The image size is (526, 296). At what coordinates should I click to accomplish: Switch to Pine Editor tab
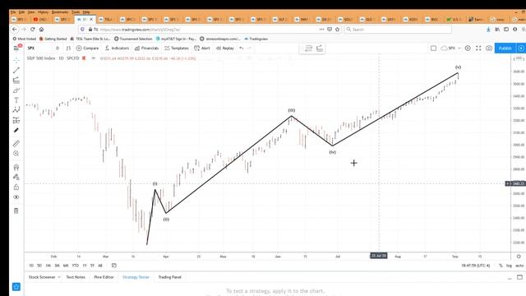[x=104, y=277]
